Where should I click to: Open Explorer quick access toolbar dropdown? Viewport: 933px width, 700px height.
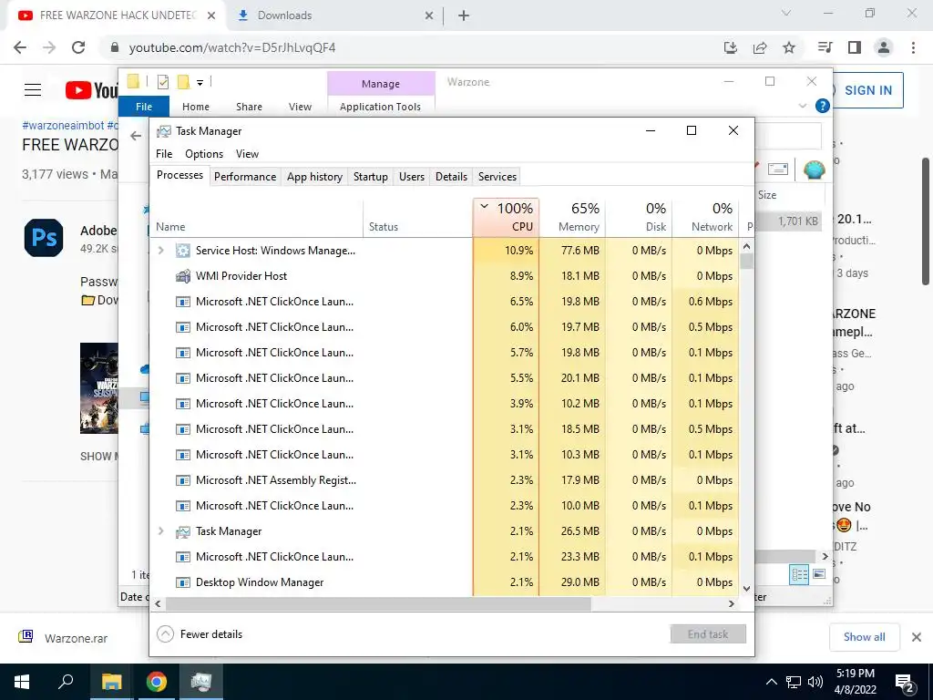(x=200, y=83)
